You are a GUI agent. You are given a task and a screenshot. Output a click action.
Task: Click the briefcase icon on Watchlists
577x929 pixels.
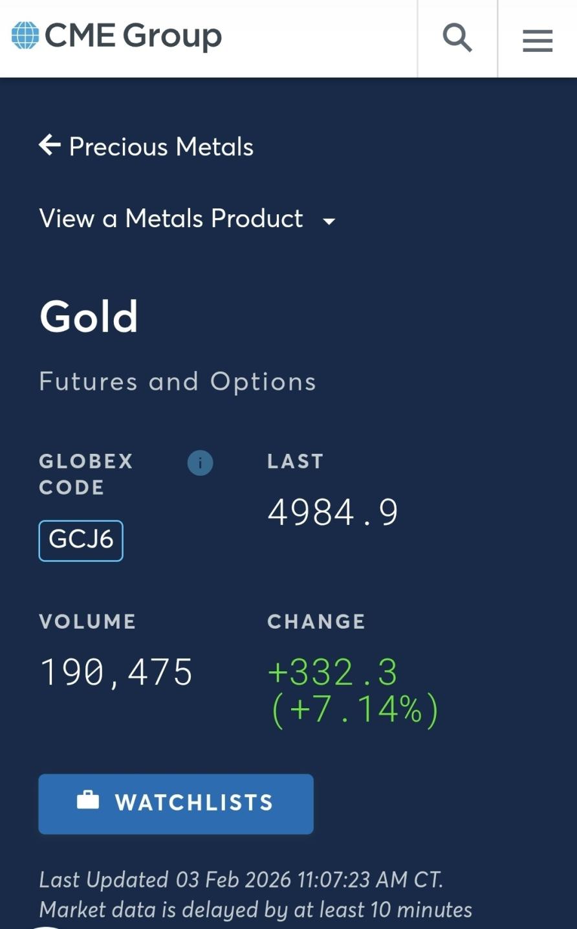(88, 801)
